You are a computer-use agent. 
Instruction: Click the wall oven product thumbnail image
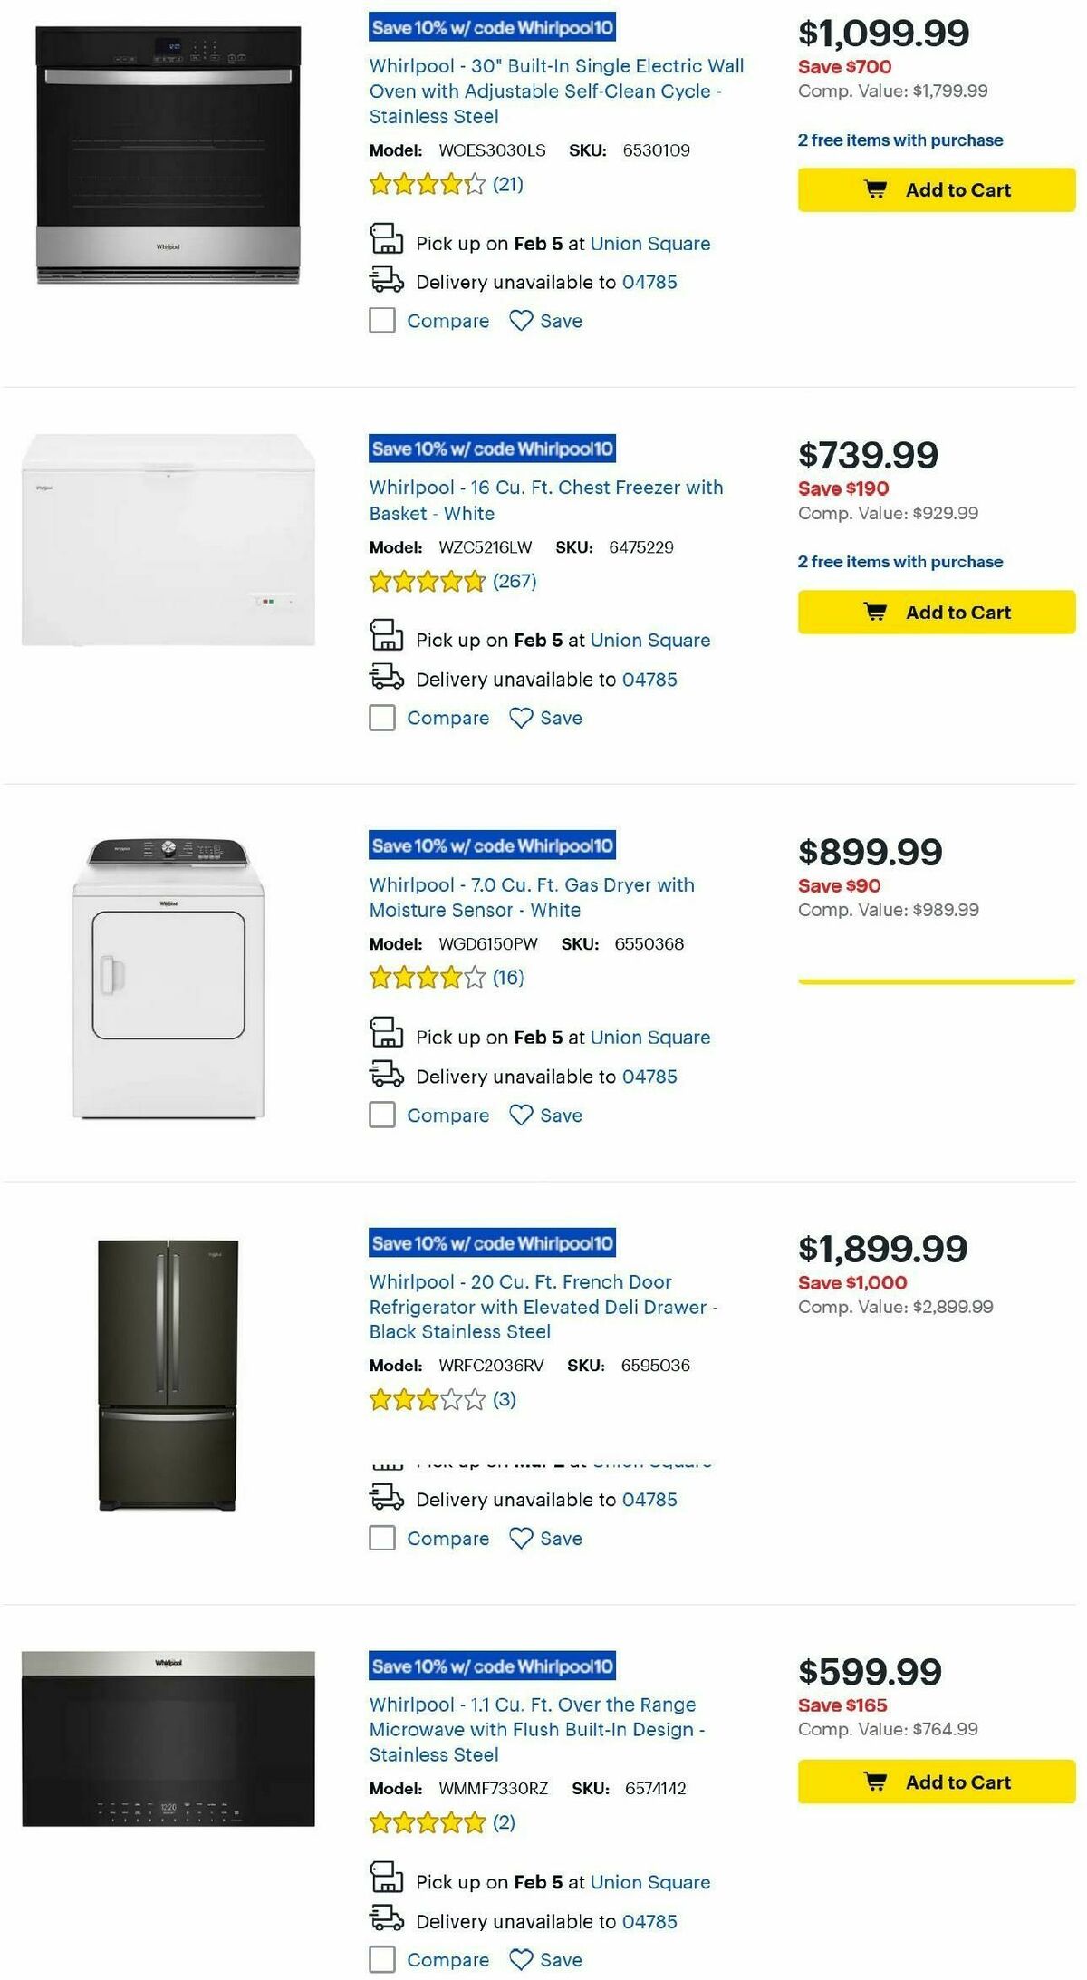(168, 154)
